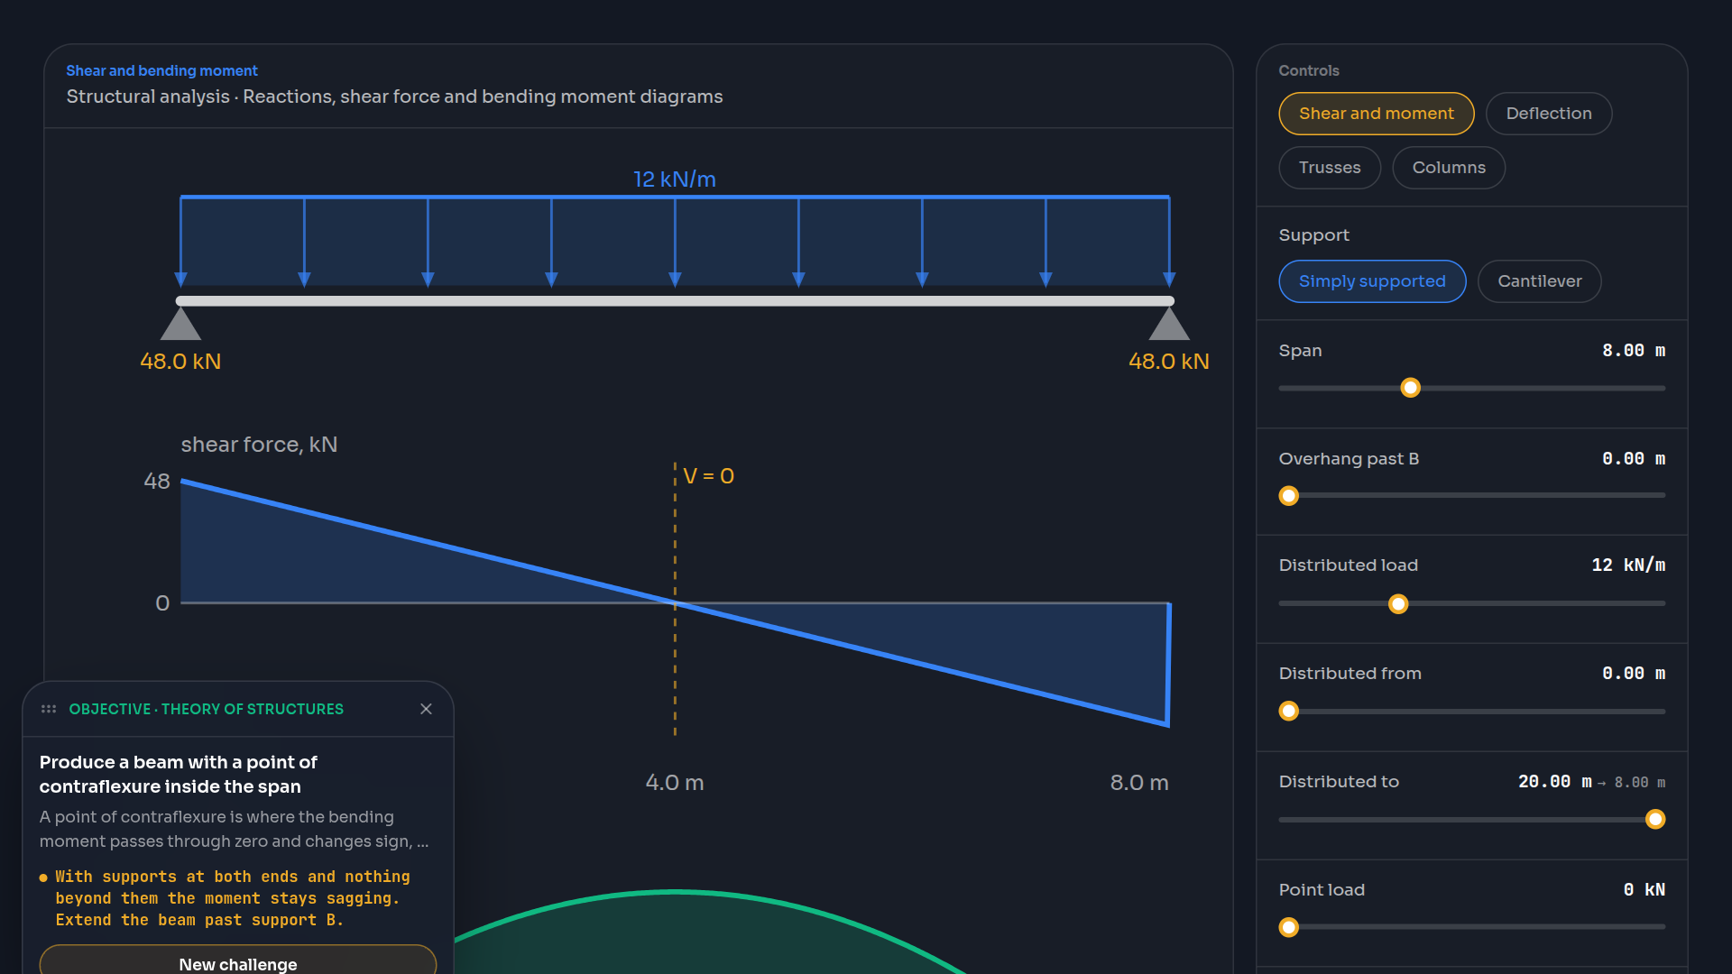Click the contraflexure objective title
Screen dimensions: 1732x974
(179, 775)
